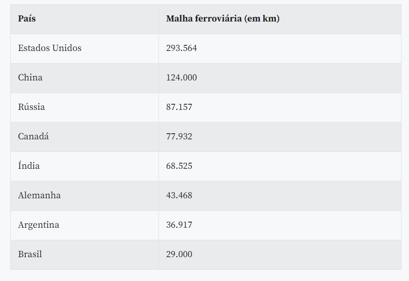The image size is (409, 281).
Task: Select the value 124.000
Action: [x=181, y=78]
